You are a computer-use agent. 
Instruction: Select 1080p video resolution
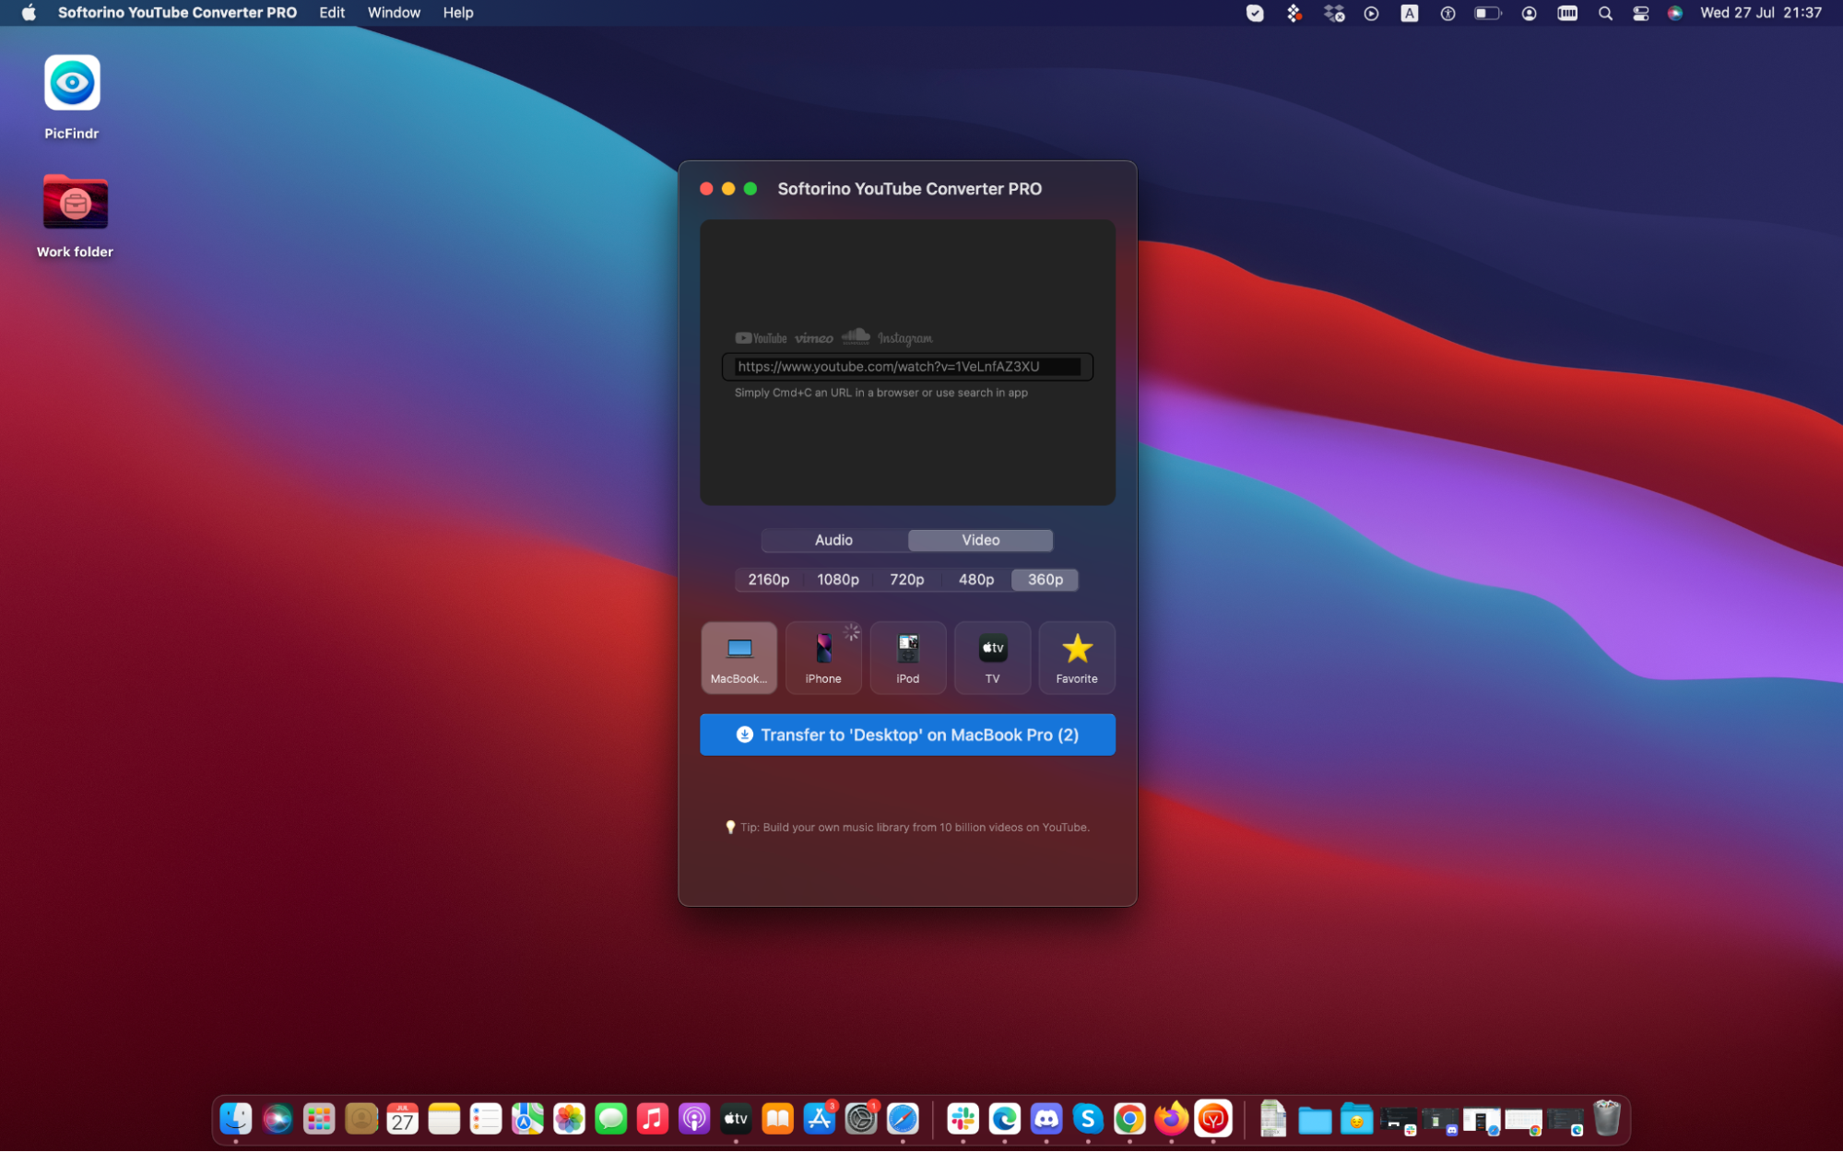837,580
